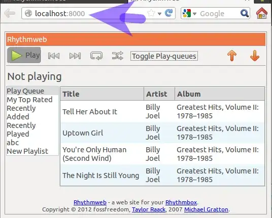This screenshot has height=218, width=272.
Task: Lower volume with the orange down arrow
Action: 255,56
